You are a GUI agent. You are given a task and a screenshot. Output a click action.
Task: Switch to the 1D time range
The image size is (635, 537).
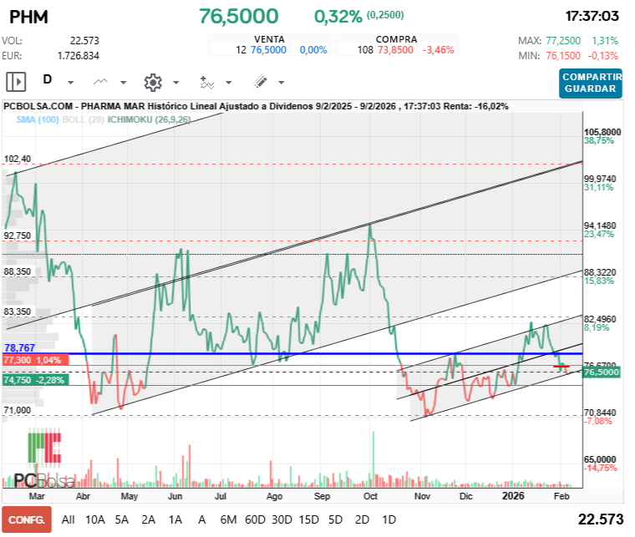click(x=389, y=519)
